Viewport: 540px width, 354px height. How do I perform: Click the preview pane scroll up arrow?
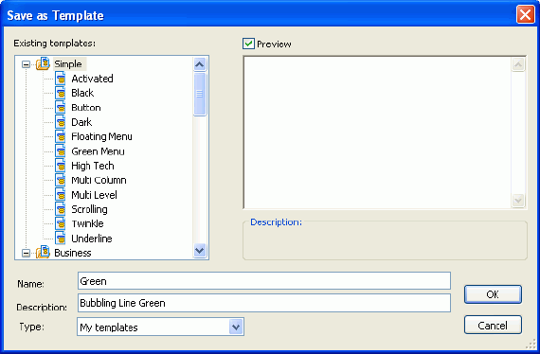[x=518, y=64]
